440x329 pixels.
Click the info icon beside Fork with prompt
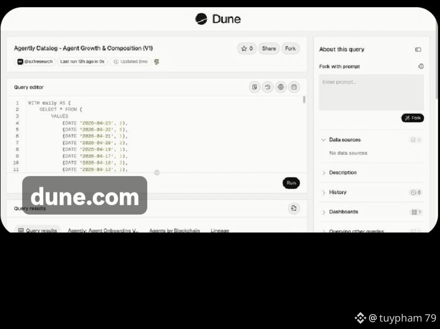point(421,66)
